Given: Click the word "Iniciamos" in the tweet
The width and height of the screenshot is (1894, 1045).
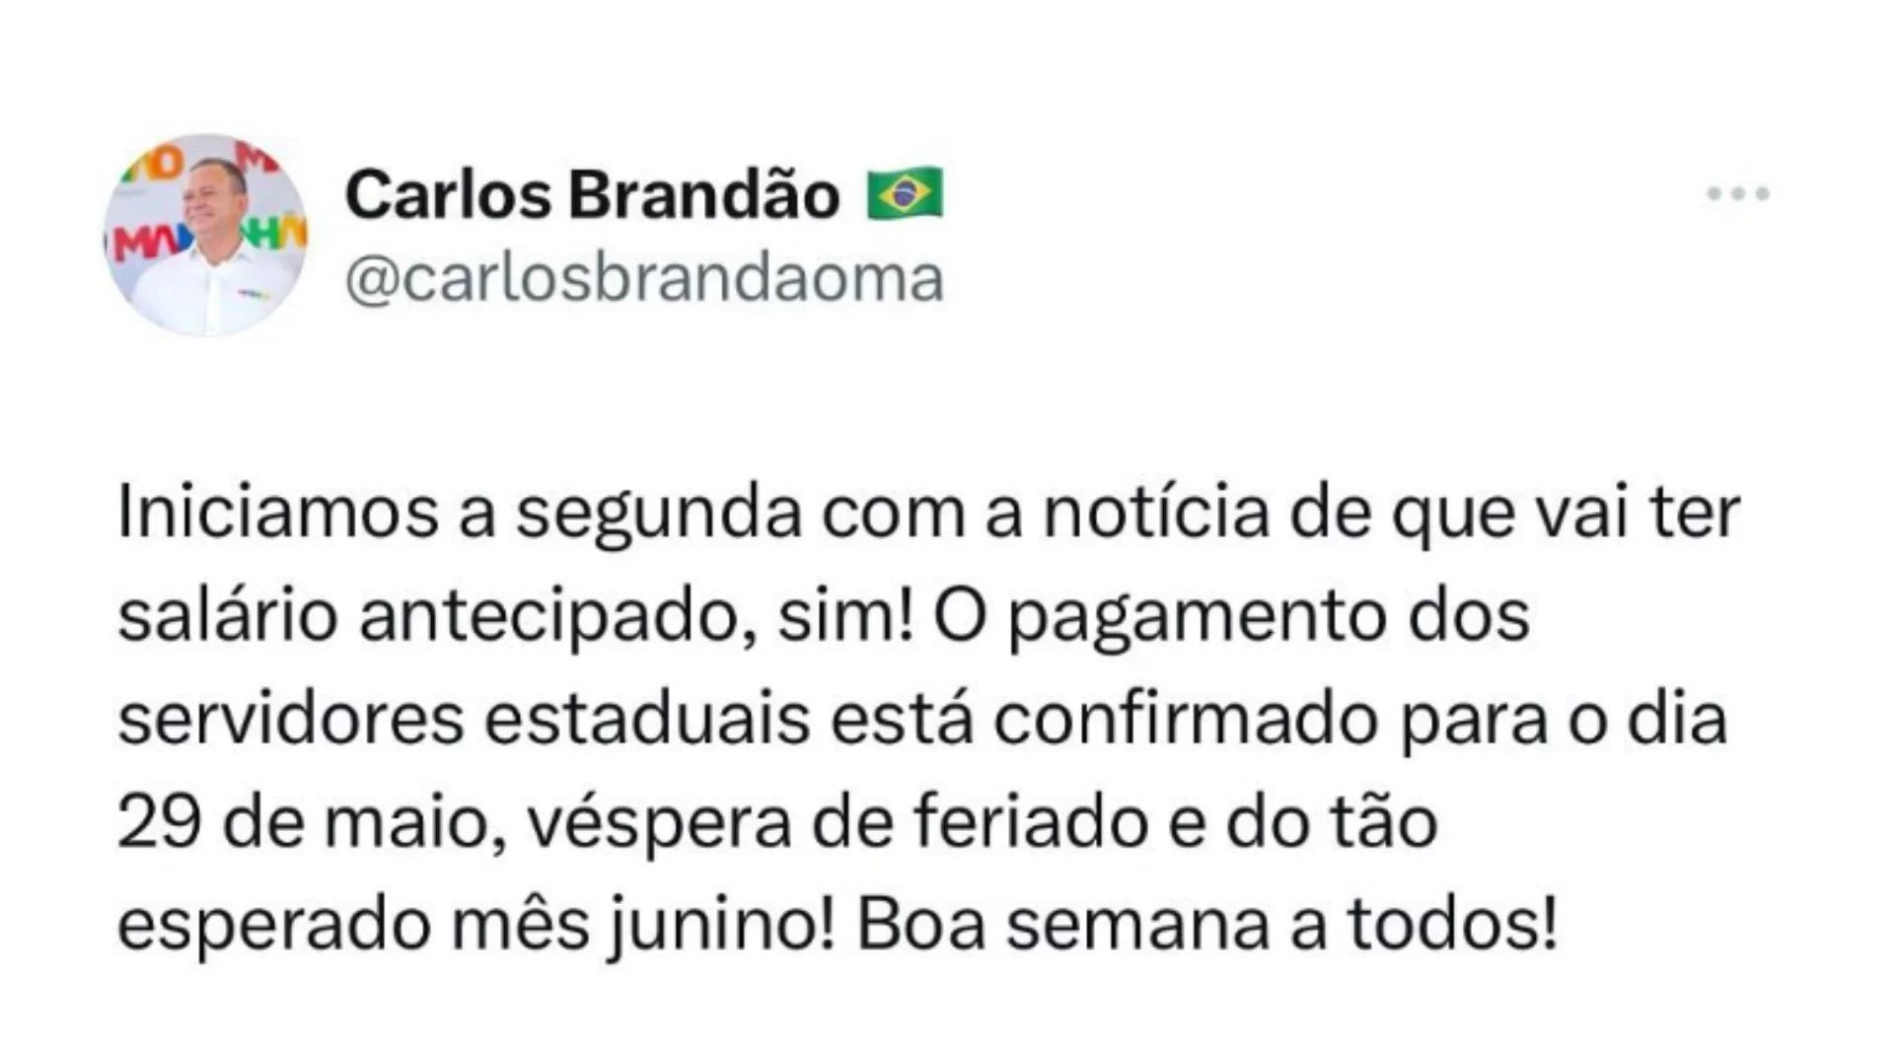Looking at the screenshot, I should click(x=277, y=513).
